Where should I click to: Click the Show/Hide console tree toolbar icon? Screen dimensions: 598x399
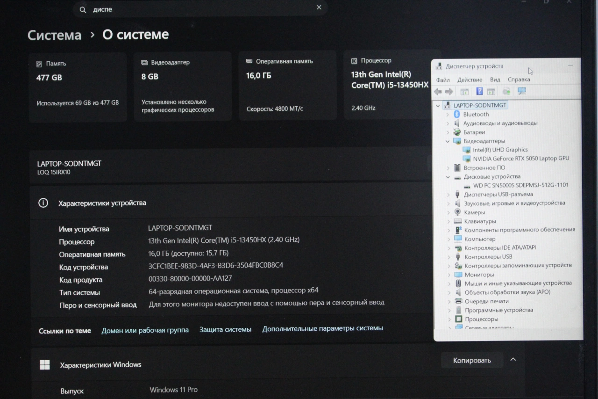tap(464, 92)
